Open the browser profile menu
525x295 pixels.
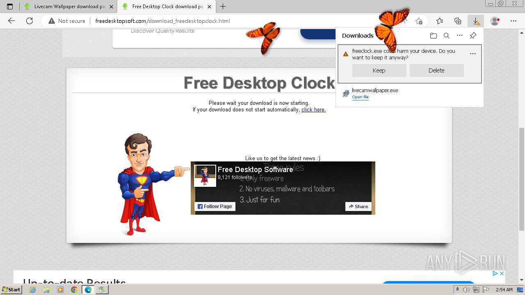[495, 21]
